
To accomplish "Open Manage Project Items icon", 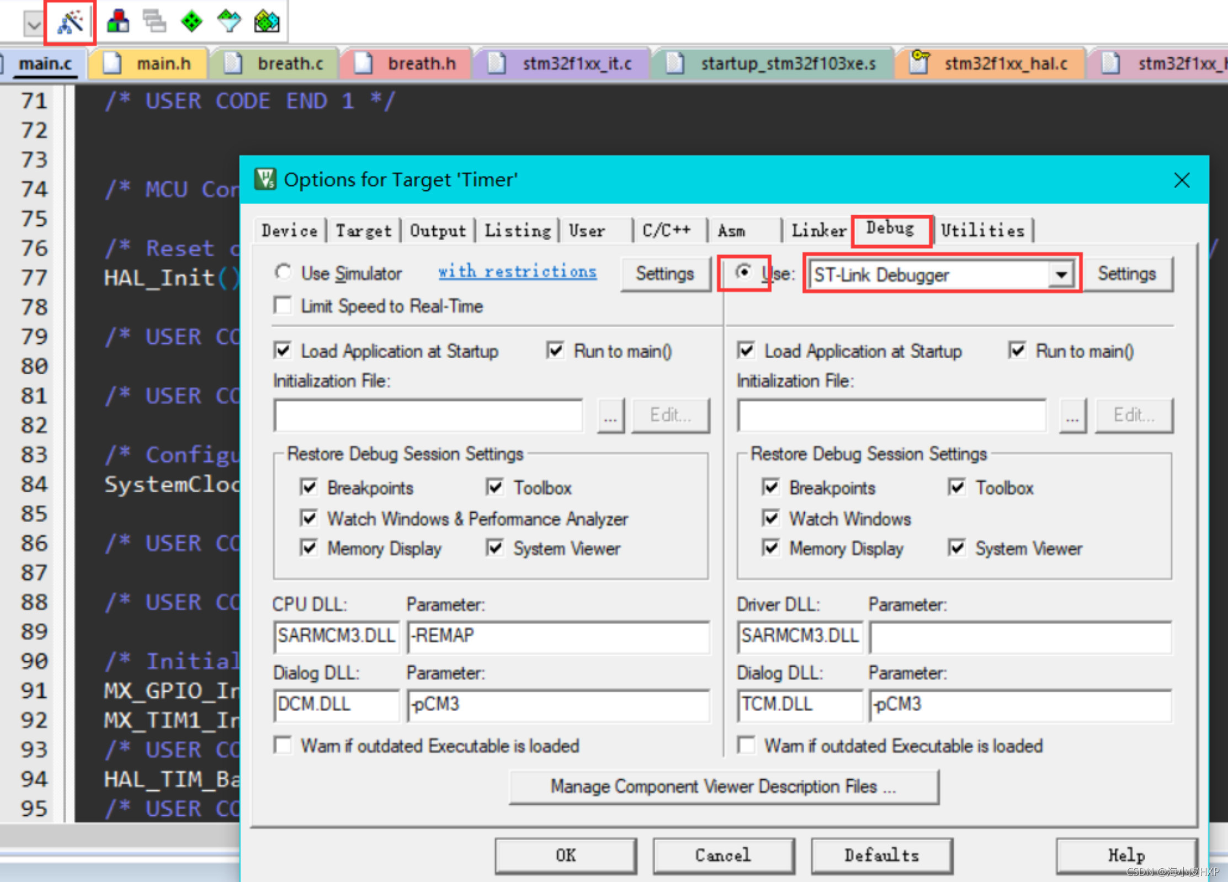I will pos(118,22).
